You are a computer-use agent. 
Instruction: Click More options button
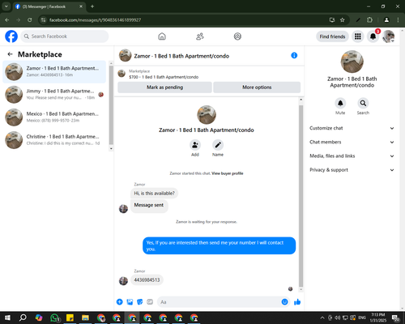coord(257,87)
